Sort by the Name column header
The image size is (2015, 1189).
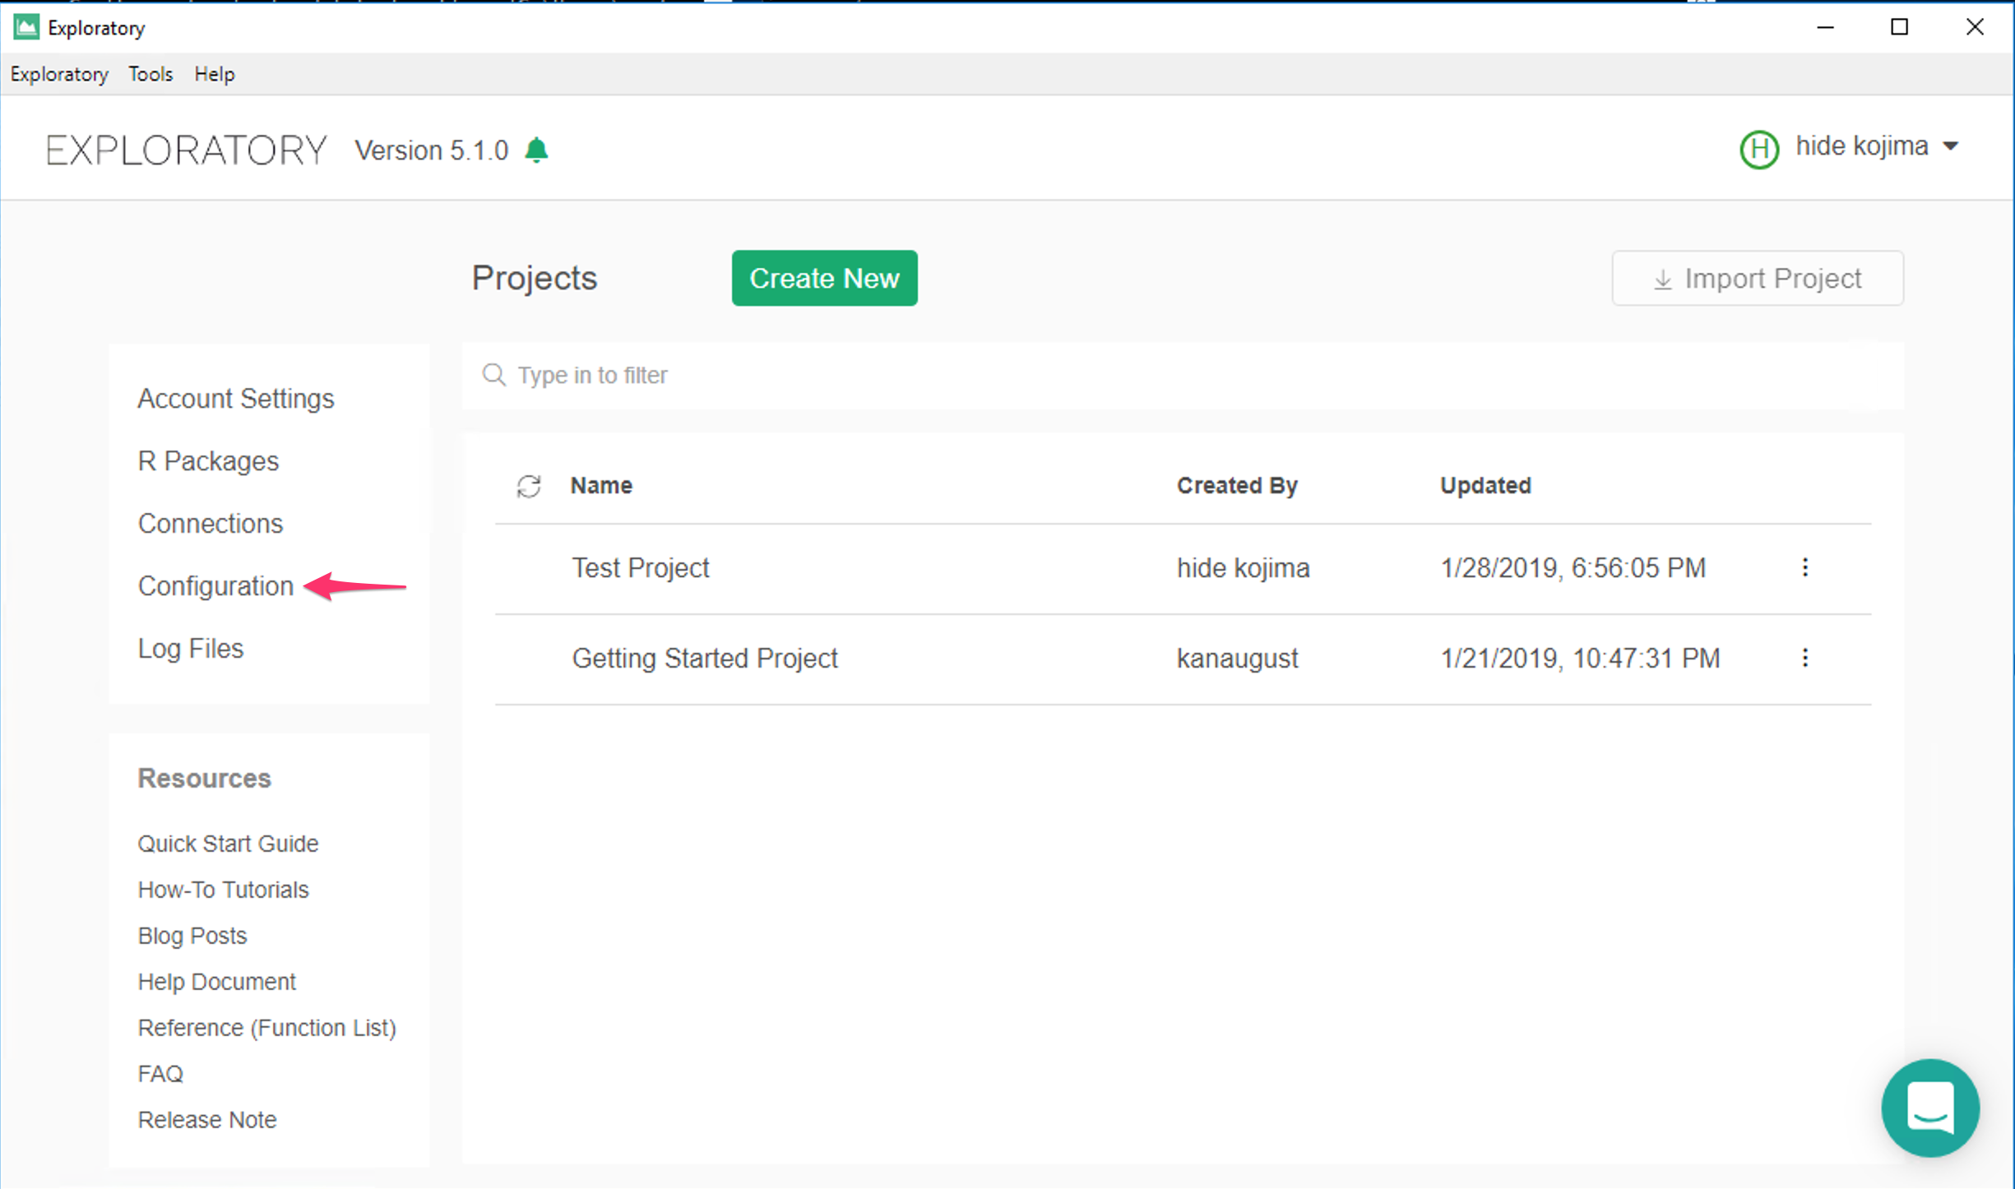coord(601,486)
